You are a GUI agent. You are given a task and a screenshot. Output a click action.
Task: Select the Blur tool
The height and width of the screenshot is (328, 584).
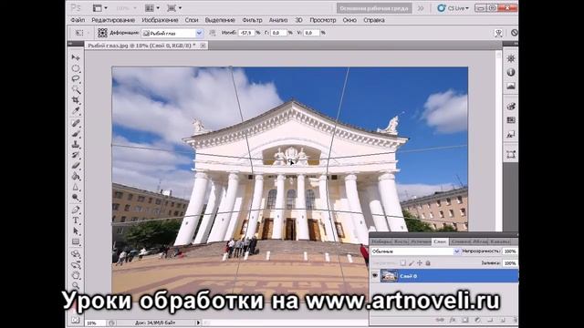(x=76, y=187)
